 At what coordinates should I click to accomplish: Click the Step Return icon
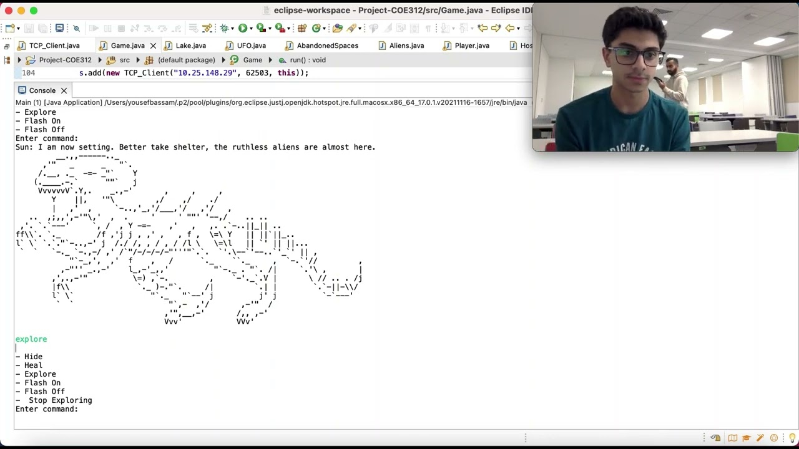click(176, 28)
